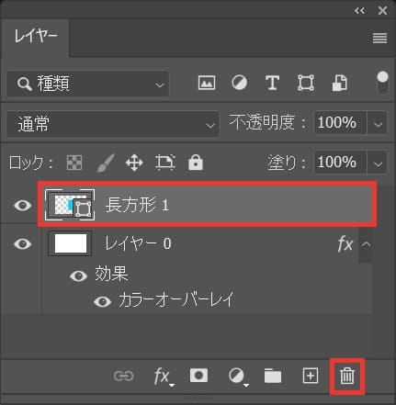Hide the レイヤー 0 layer
The image size is (396, 405).
(23, 244)
